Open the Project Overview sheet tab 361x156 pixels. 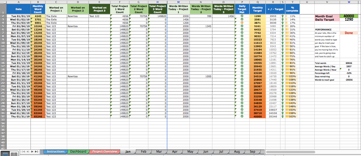click(x=105, y=152)
